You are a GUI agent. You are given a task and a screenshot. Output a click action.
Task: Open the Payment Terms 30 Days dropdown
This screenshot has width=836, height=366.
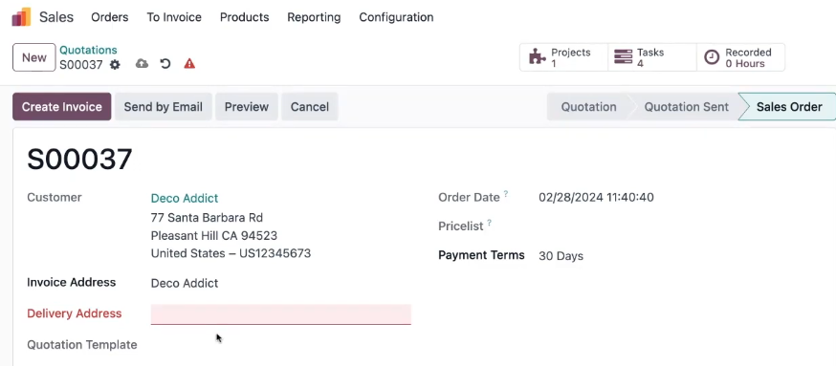tap(561, 256)
